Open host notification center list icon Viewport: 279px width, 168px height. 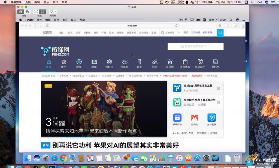coord(273,2)
